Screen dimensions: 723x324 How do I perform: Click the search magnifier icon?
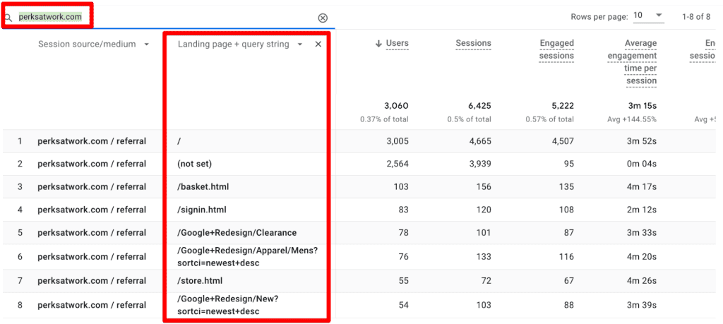[8, 18]
